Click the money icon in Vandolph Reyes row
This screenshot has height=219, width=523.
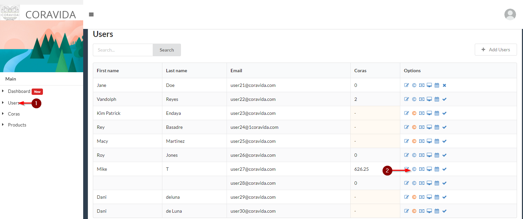pyautogui.click(x=422, y=99)
